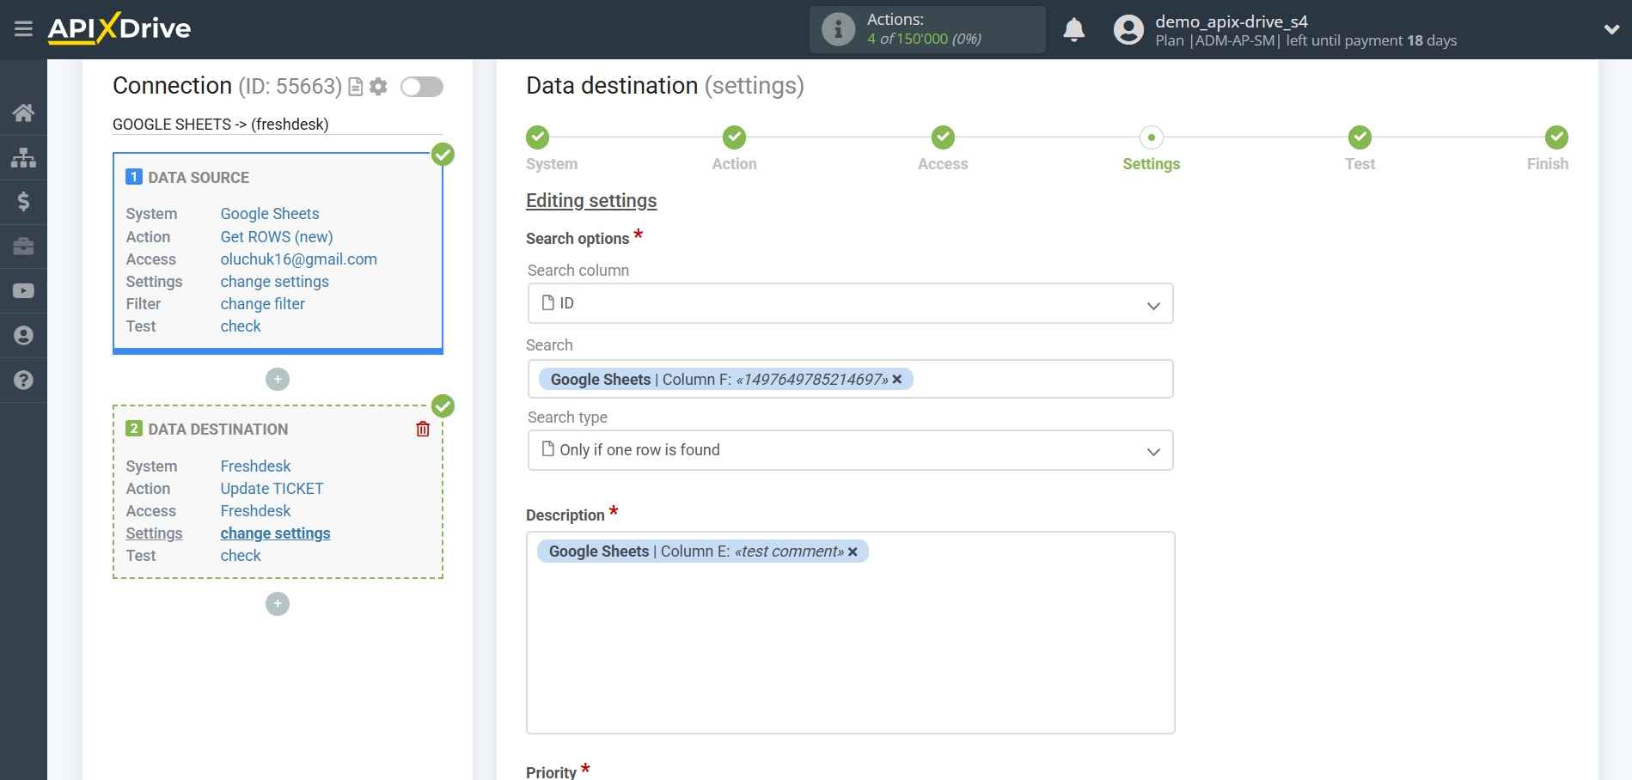
Task: Expand the account menu chevron
Action: (x=1611, y=29)
